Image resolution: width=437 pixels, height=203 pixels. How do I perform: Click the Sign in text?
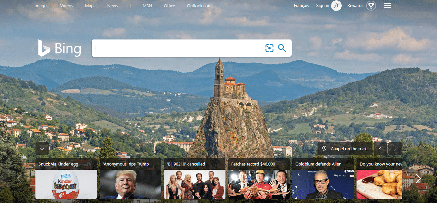322,6
